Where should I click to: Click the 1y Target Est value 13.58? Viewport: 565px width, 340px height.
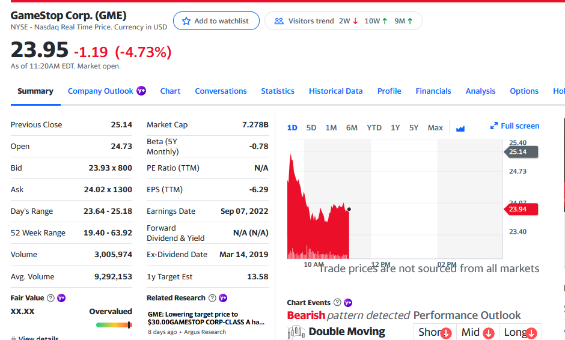(x=258, y=276)
